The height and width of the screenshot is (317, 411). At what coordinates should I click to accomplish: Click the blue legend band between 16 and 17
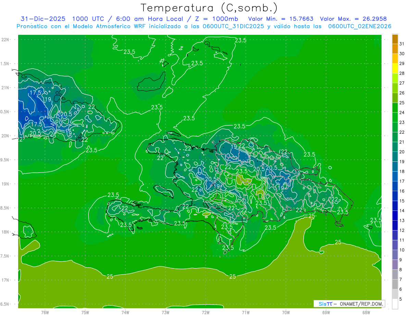[395, 187]
